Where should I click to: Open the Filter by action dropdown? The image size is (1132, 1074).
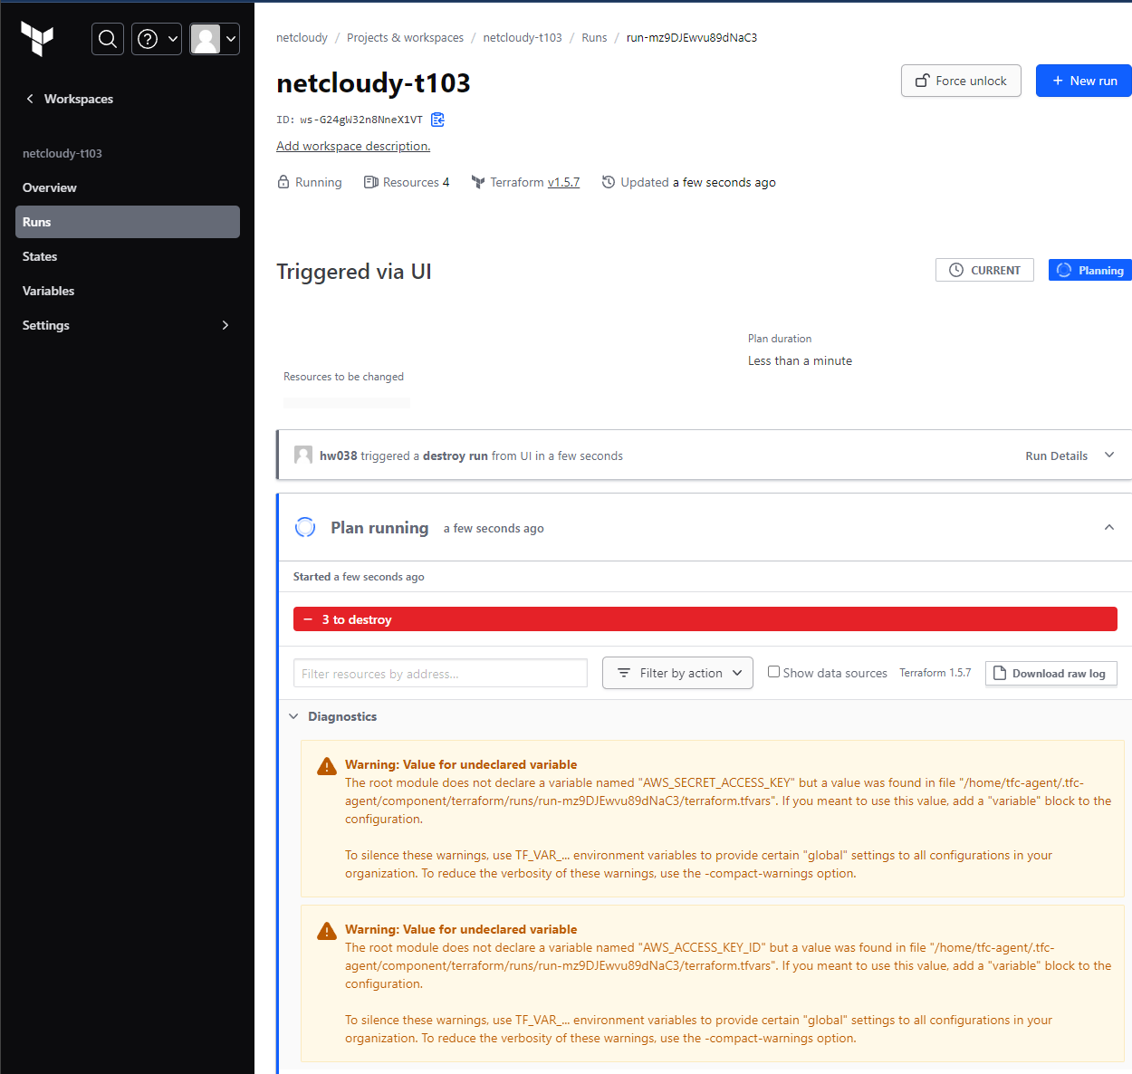coord(677,673)
